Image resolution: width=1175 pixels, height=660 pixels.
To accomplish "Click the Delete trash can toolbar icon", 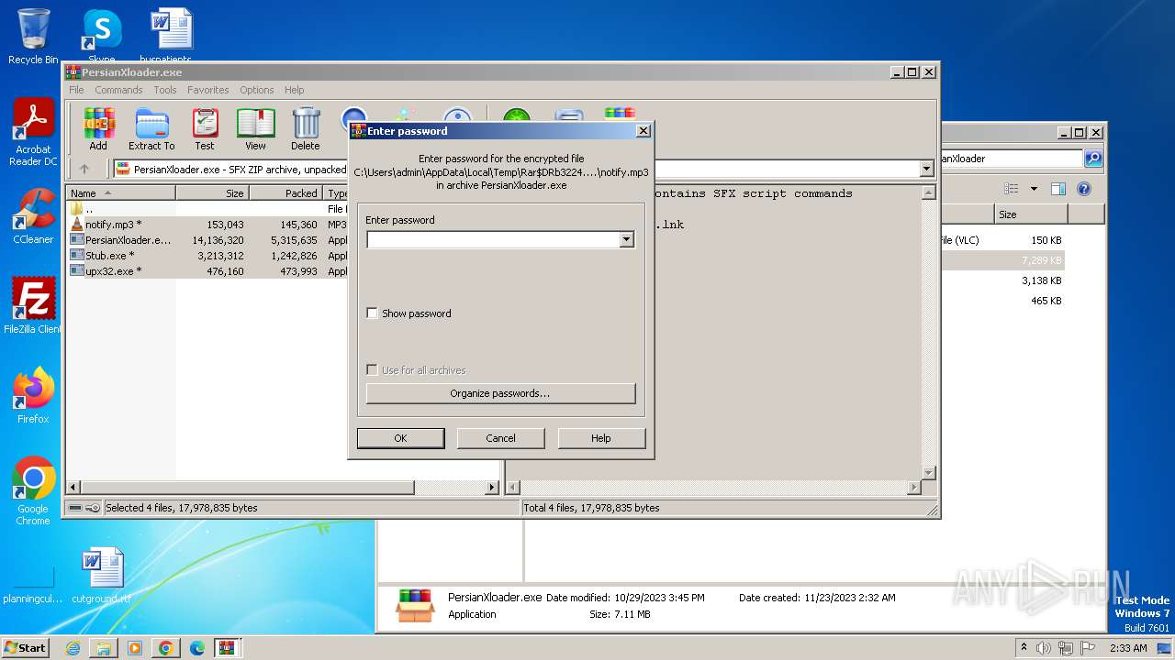I will click(306, 128).
